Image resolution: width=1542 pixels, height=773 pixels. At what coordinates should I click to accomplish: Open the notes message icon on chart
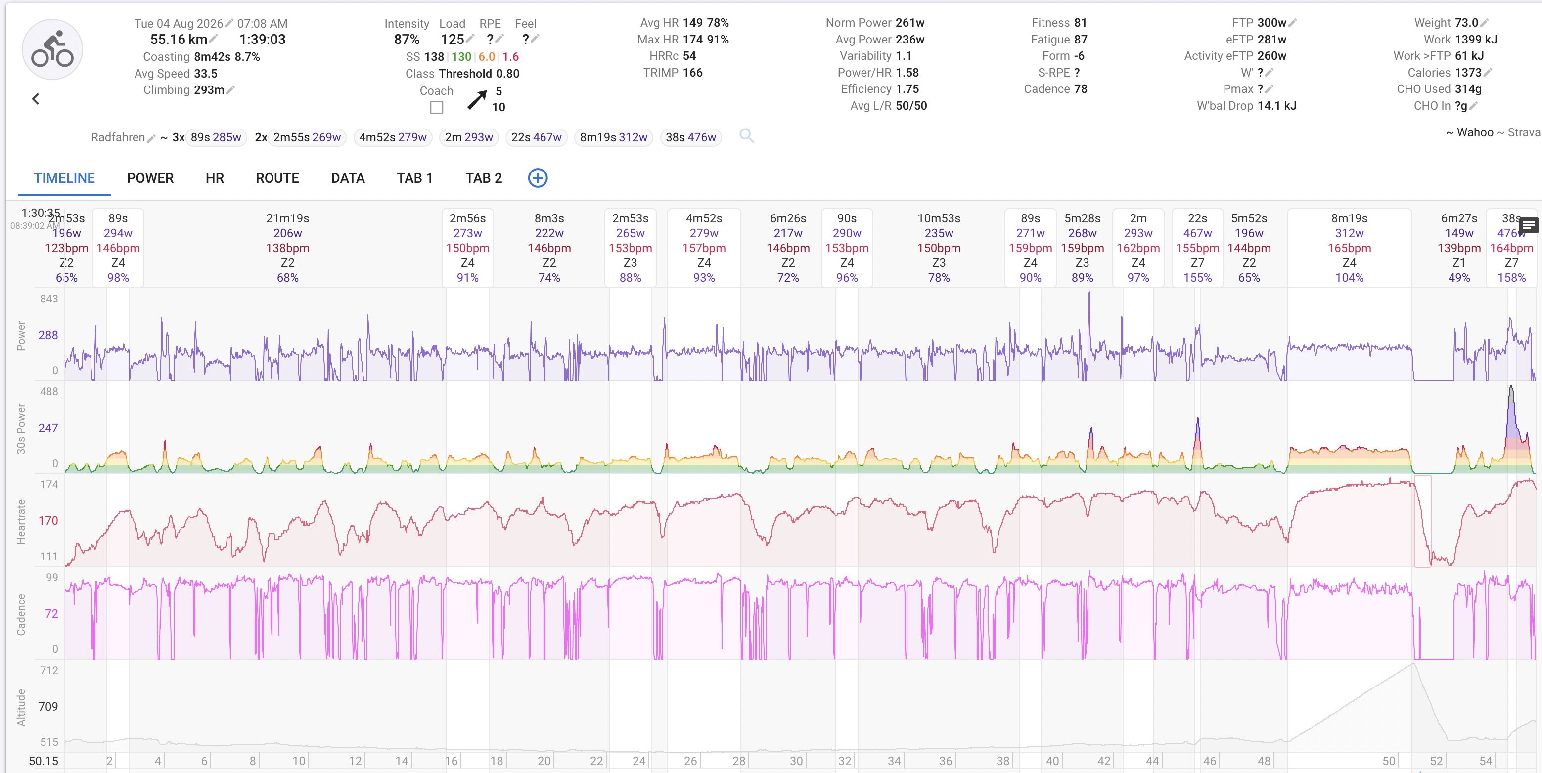click(x=1528, y=225)
